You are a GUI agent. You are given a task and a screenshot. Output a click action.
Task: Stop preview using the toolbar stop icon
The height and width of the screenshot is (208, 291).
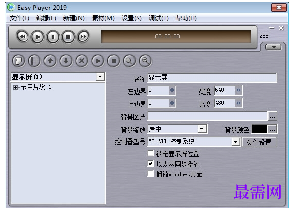[114, 61]
